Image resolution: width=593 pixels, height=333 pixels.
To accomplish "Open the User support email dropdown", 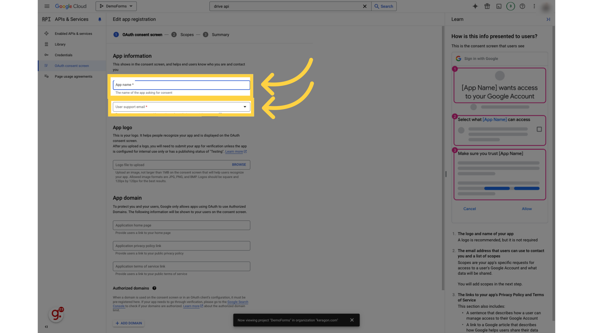I will (182, 107).
